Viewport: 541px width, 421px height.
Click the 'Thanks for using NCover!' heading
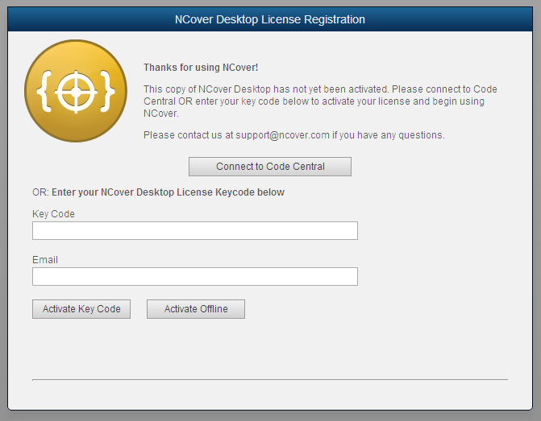(x=201, y=68)
